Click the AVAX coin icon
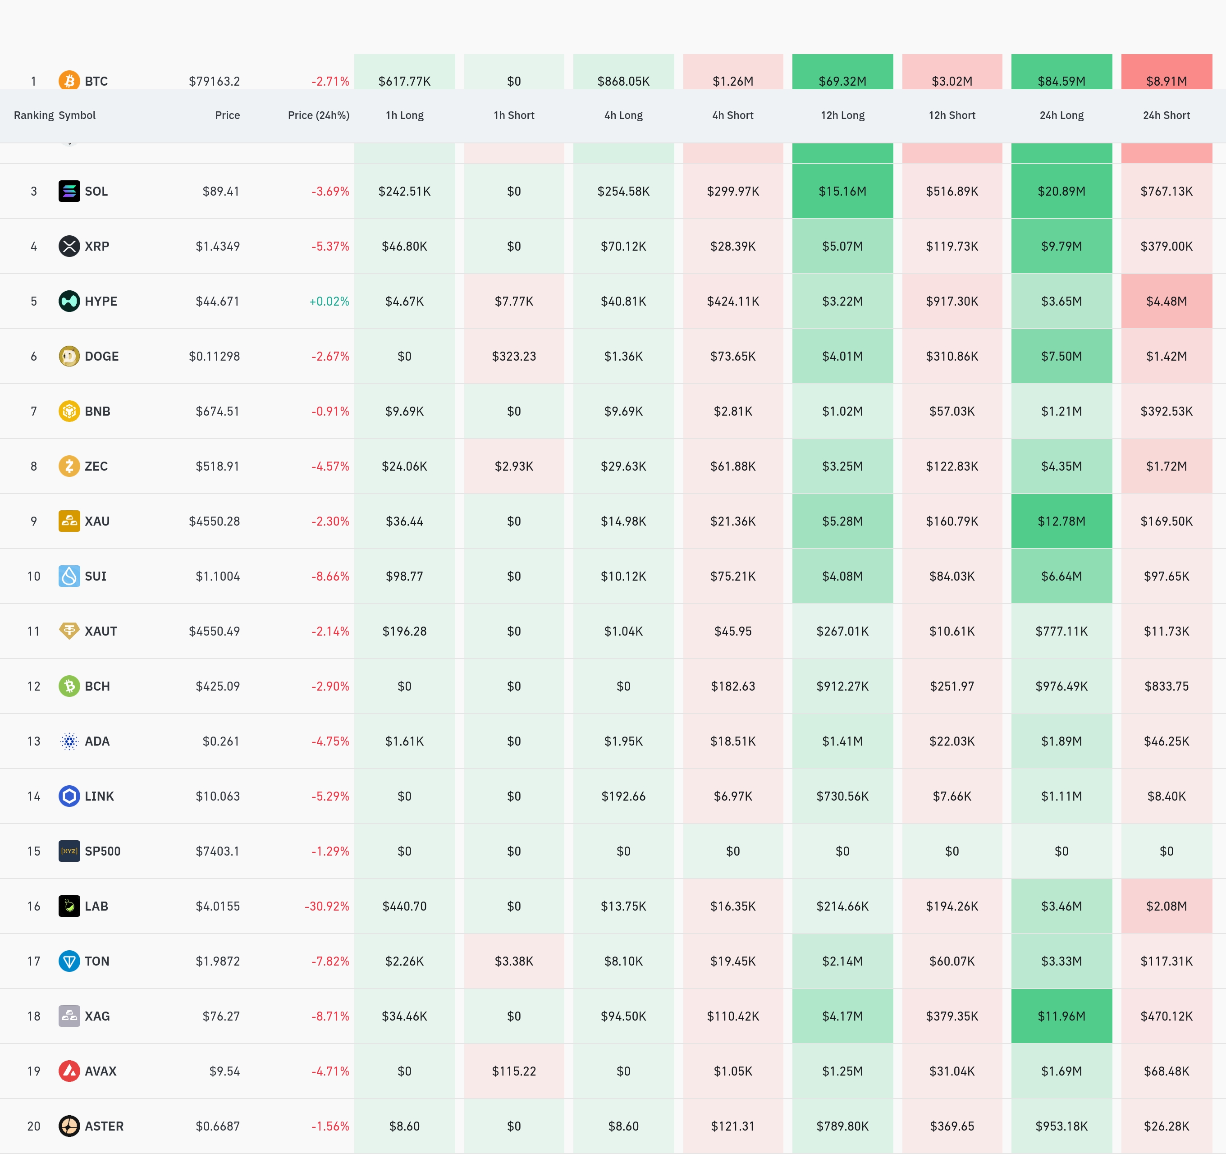The width and height of the screenshot is (1226, 1154). (69, 1071)
